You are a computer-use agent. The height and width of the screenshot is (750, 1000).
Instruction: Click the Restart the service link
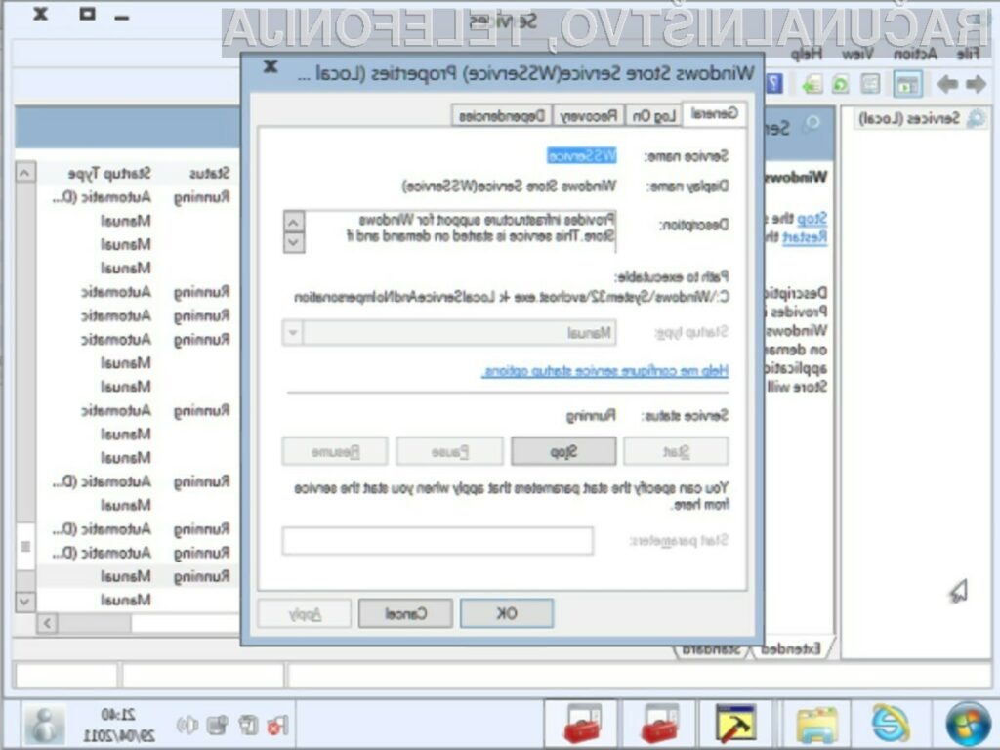click(805, 237)
